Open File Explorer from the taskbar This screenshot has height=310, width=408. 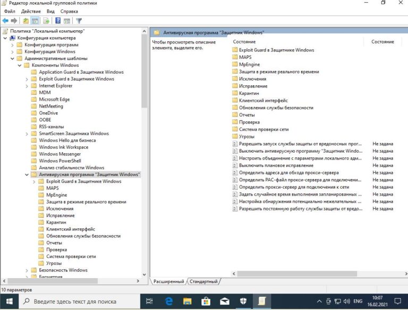tap(187, 301)
